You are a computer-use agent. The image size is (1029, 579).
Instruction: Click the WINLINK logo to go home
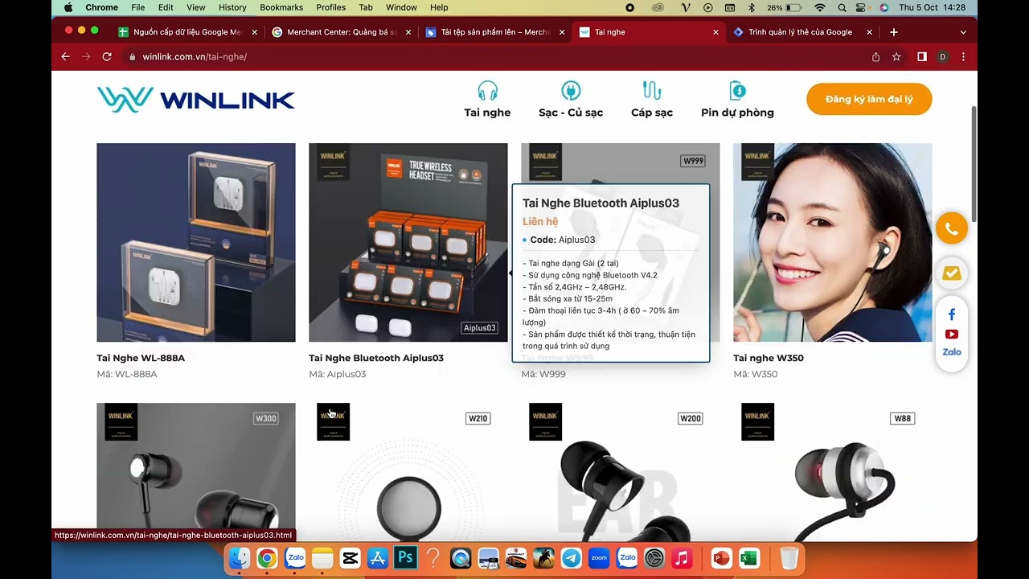pyautogui.click(x=196, y=99)
